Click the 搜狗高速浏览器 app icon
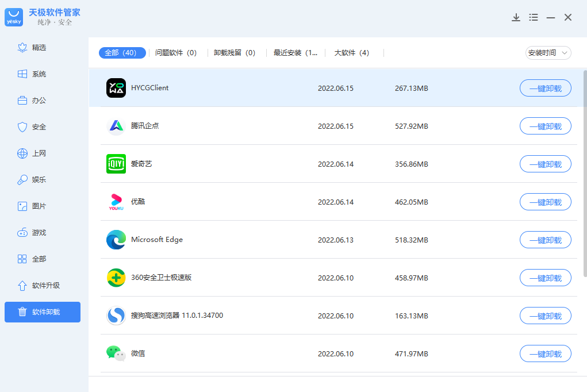 click(x=116, y=316)
